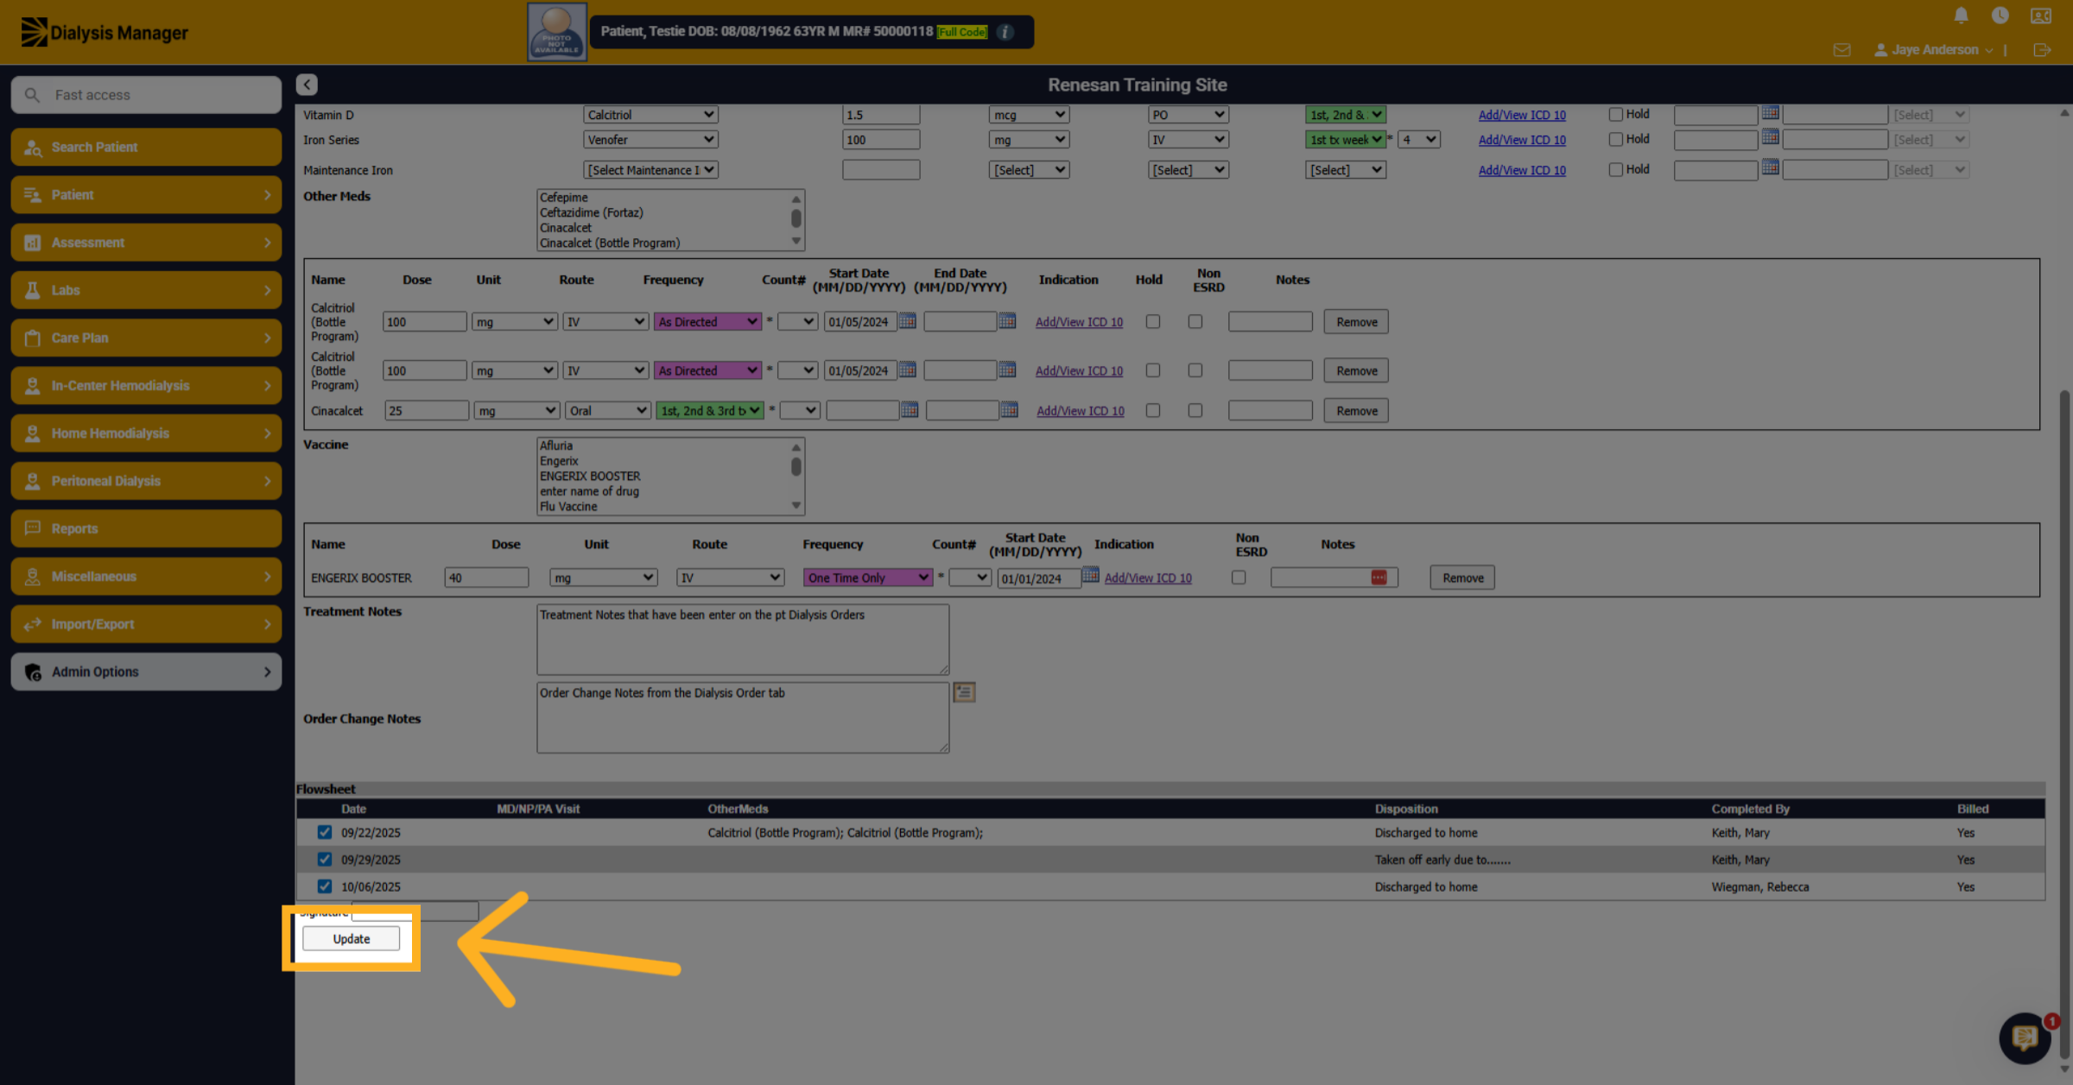This screenshot has height=1085, width=2073.
Task: Toggle Hold checkbox for Maintenance Iron
Action: (x=1615, y=170)
